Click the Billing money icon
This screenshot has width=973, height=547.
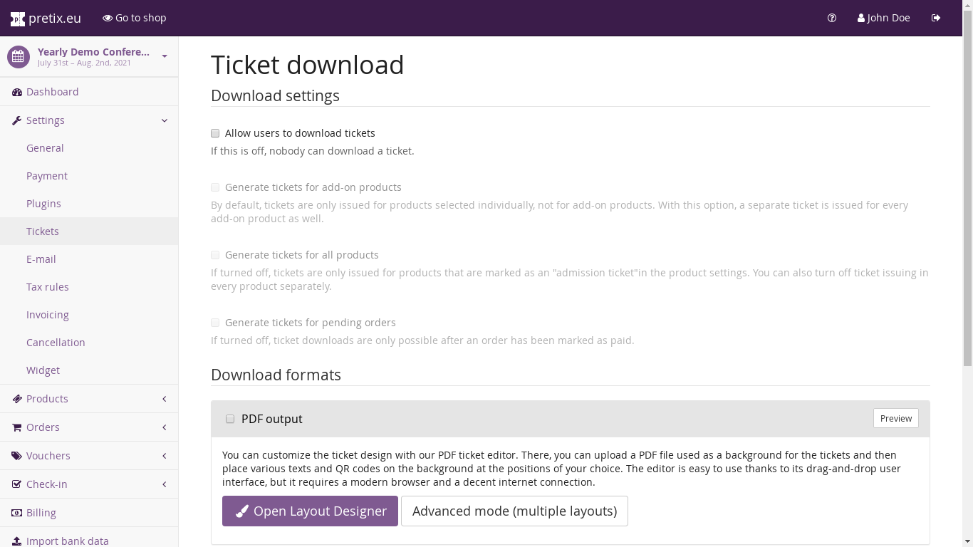(x=17, y=513)
